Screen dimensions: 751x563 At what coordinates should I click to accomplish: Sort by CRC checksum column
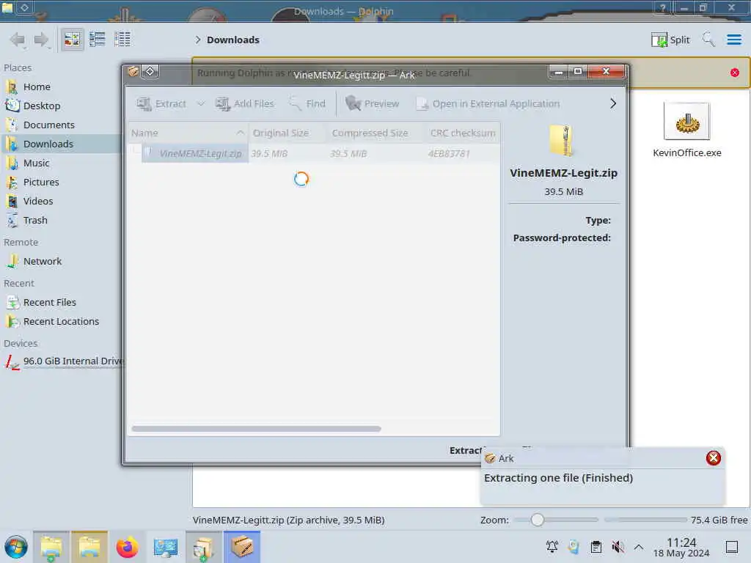[462, 133]
